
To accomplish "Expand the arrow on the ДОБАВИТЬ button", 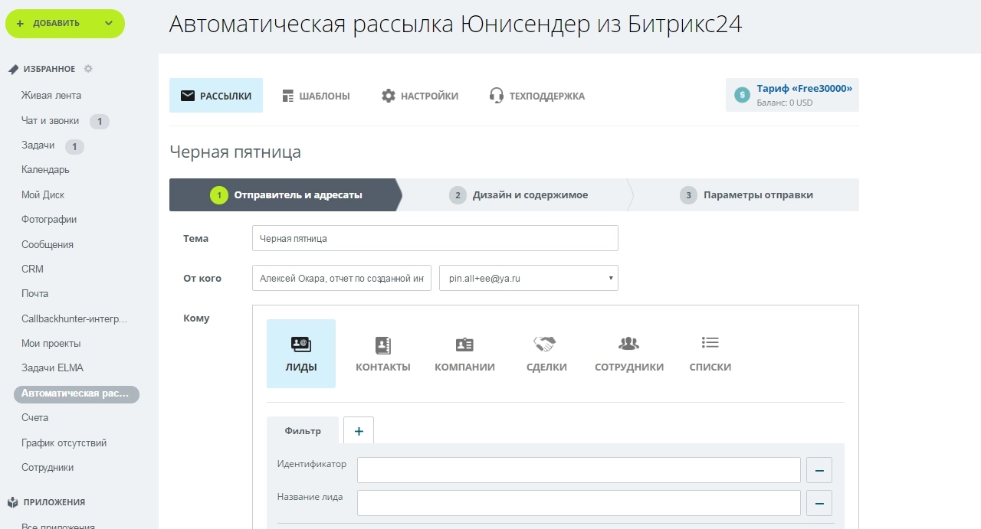I will click(109, 23).
